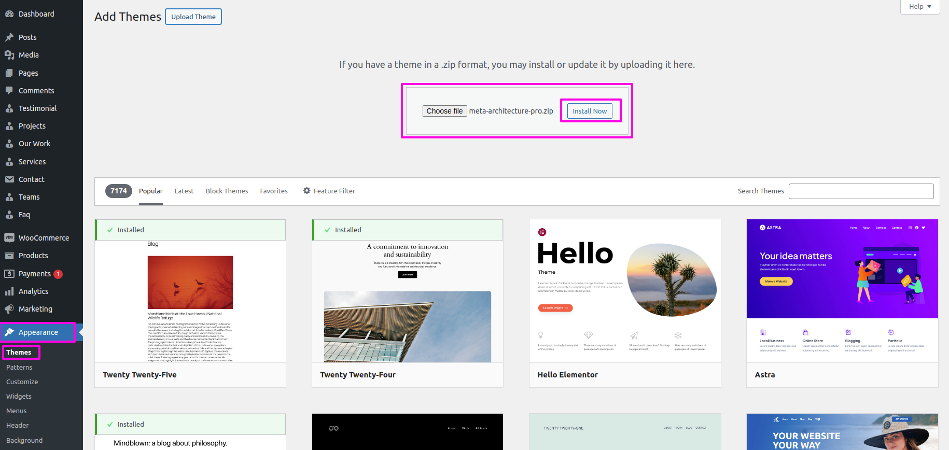This screenshot has height=450, width=949.
Task: Click the Dashboard gauge icon
Action: (x=9, y=14)
